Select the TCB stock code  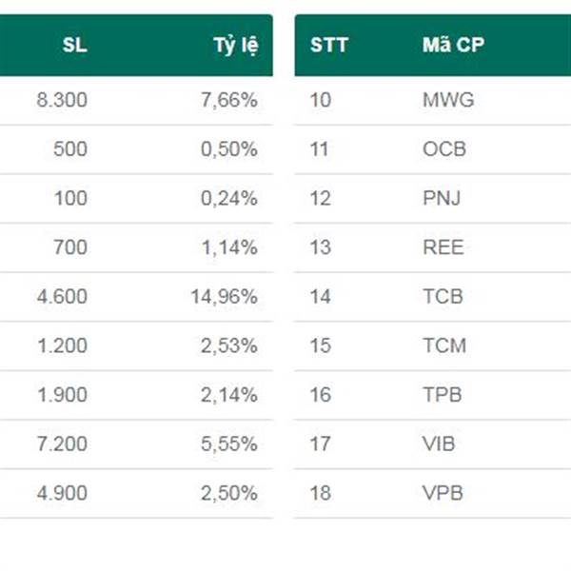pyautogui.click(x=443, y=296)
